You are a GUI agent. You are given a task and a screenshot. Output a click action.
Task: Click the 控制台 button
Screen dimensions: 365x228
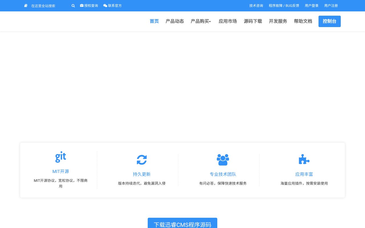pyautogui.click(x=330, y=21)
